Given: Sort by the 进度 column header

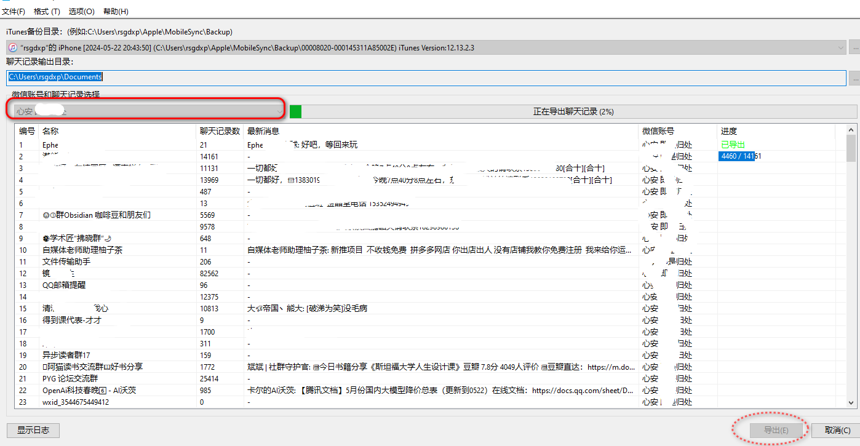Looking at the screenshot, I should click(x=776, y=131).
